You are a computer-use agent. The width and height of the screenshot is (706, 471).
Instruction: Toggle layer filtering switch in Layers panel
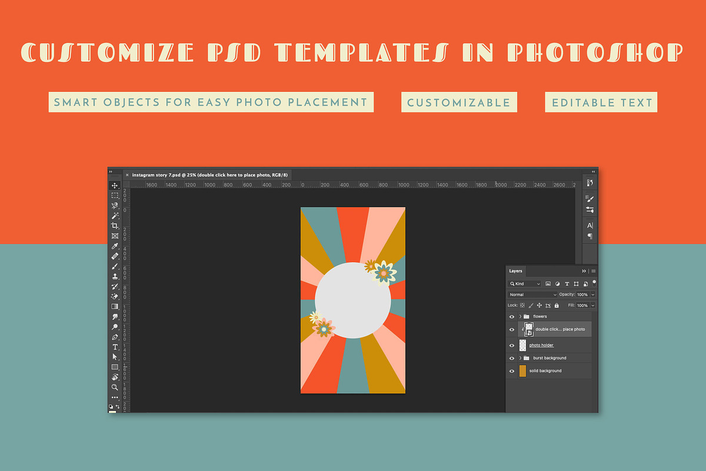click(x=594, y=282)
